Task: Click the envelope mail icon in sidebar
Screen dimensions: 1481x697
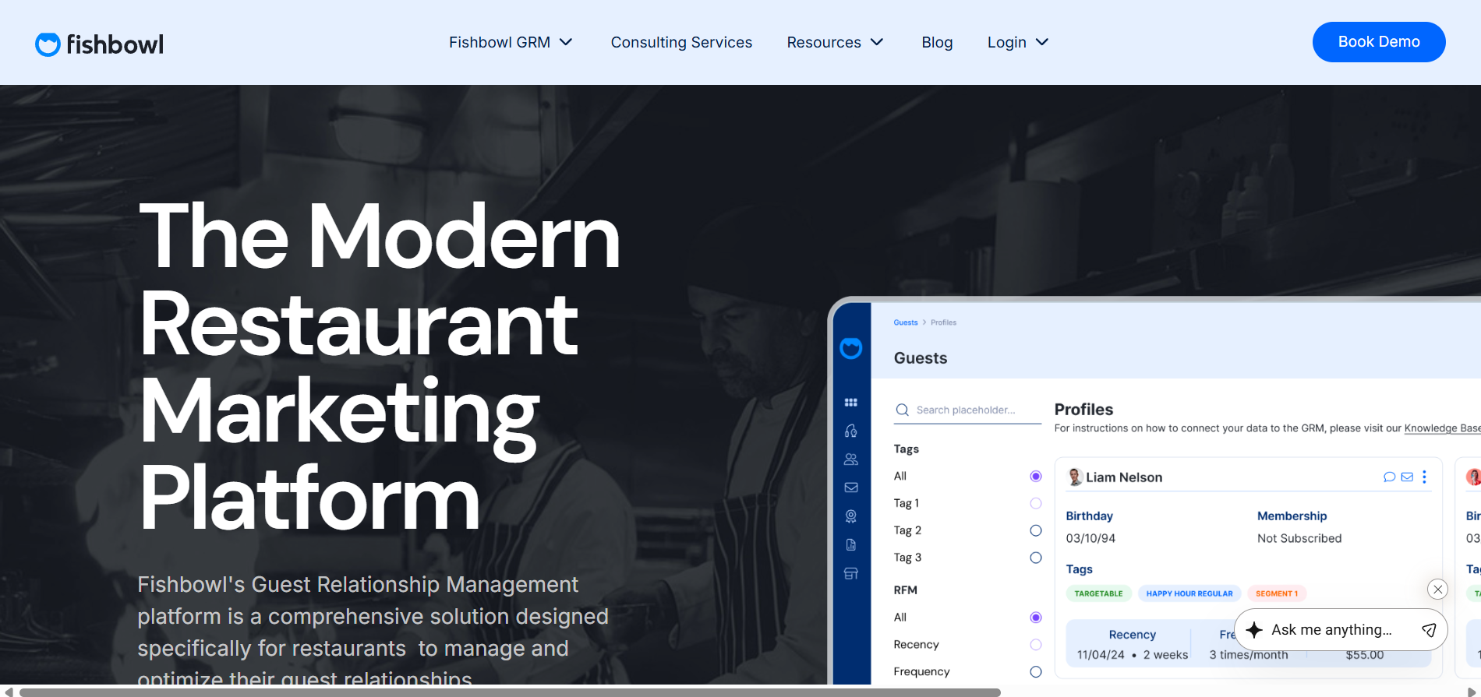Action: [851, 488]
